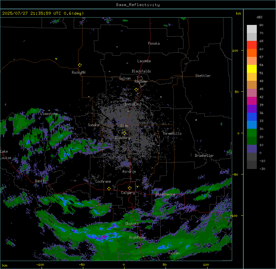Click the -100 tick on bottom horizontal axis
This screenshot has height=269, width=276.
point(40,265)
